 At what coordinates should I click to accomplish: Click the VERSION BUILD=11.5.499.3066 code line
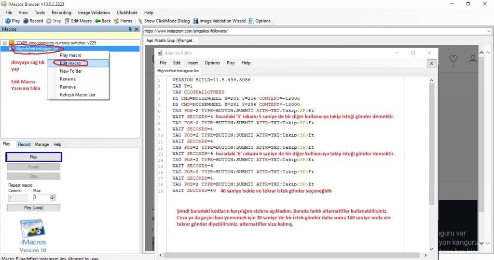(x=211, y=80)
